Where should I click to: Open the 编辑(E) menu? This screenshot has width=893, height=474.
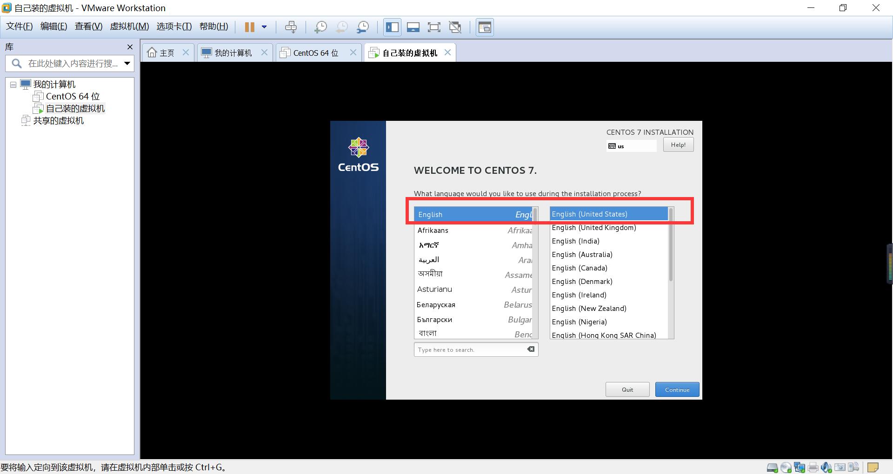coord(53,26)
